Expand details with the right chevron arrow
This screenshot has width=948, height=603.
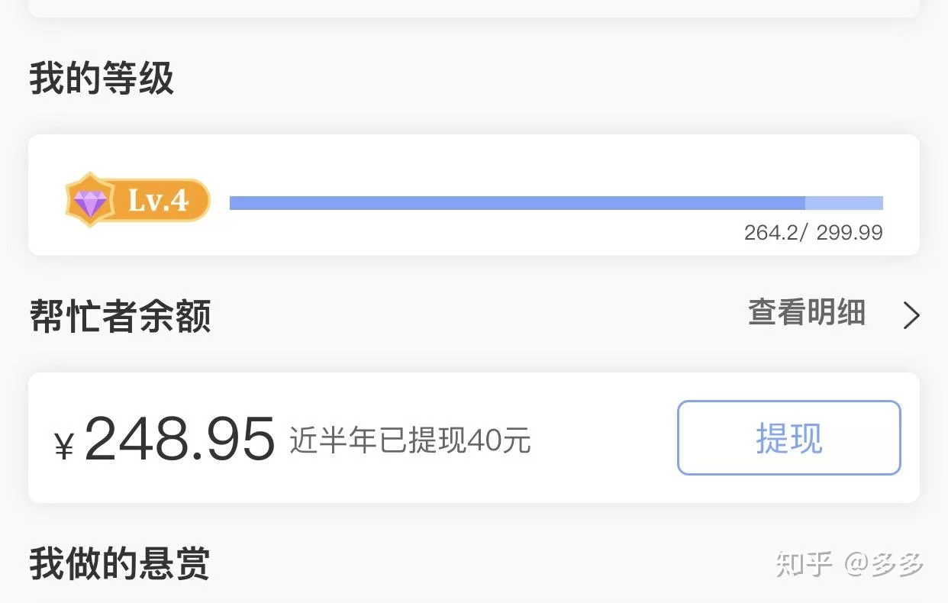[911, 315]
